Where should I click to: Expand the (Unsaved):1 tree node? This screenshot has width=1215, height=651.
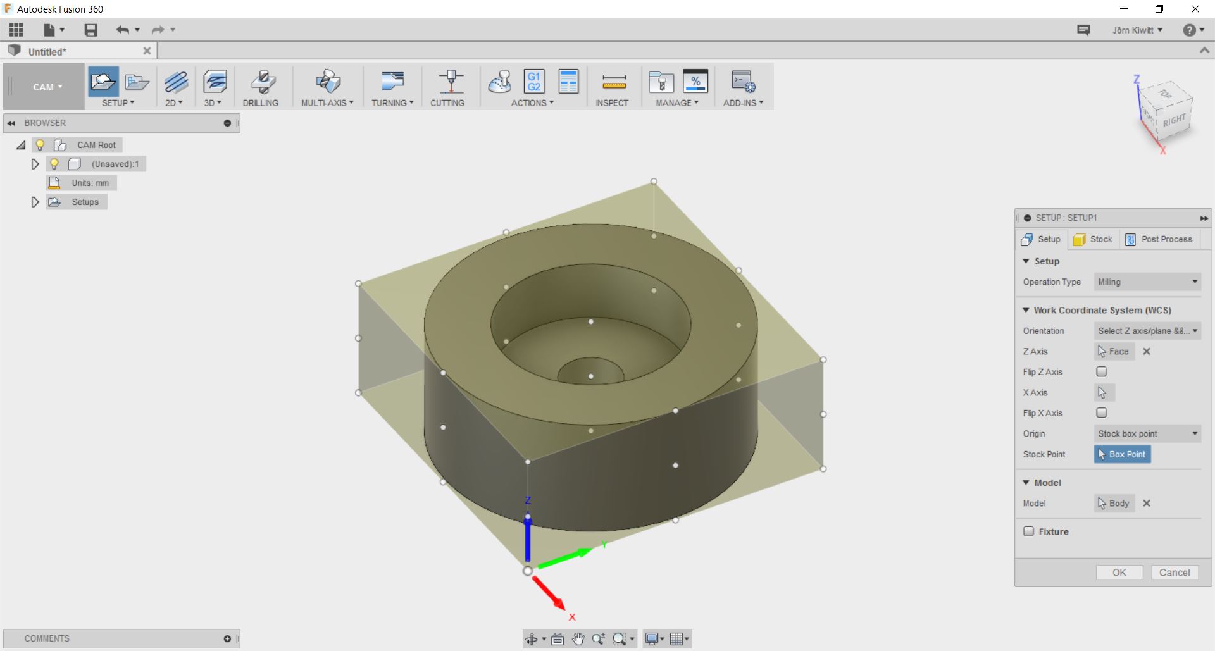(x=35, y=164)
